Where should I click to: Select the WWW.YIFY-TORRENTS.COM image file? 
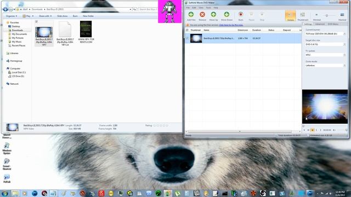click(86, 32)
